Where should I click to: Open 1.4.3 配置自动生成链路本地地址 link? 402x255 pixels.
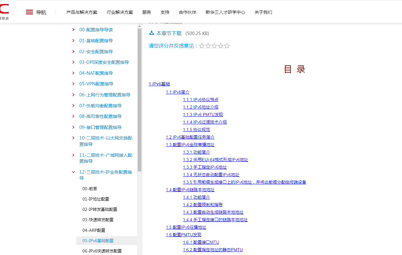pyautogui.click(x=214, y=212)
